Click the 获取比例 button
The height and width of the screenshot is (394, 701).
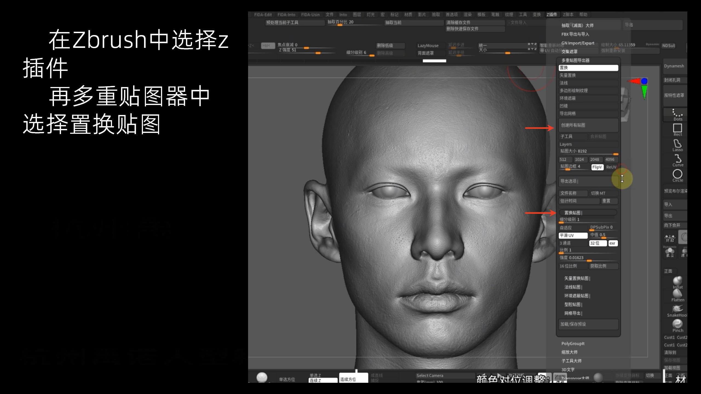tap(603, 266)
